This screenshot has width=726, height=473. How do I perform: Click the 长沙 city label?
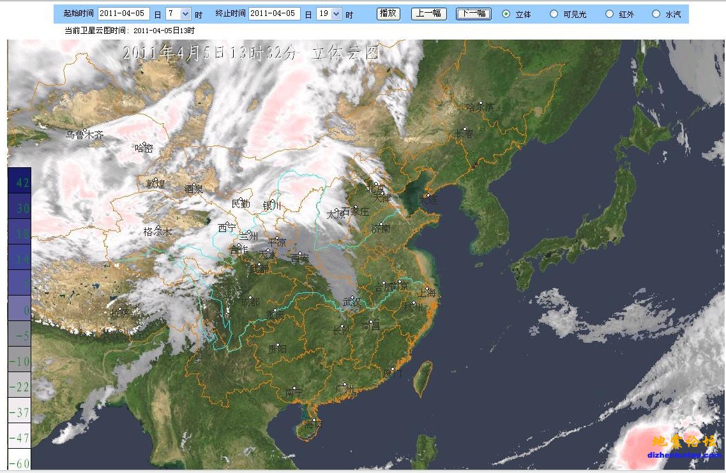(342, 331)
